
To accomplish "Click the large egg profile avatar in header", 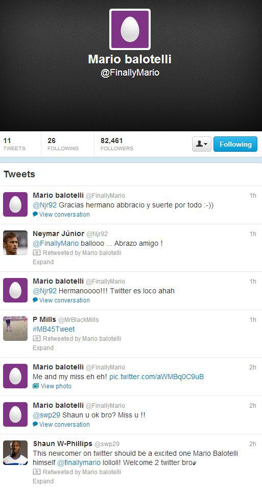I will 130,29.
